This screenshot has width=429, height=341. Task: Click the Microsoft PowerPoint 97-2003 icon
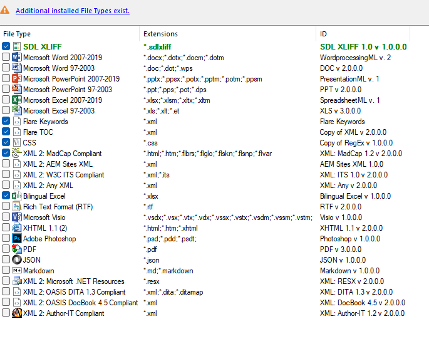(x=17, y=89)
